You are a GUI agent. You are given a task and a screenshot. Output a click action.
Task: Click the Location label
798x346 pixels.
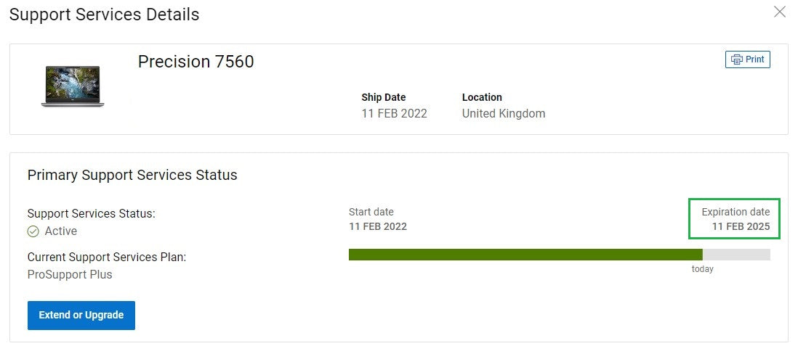(482, 97)
